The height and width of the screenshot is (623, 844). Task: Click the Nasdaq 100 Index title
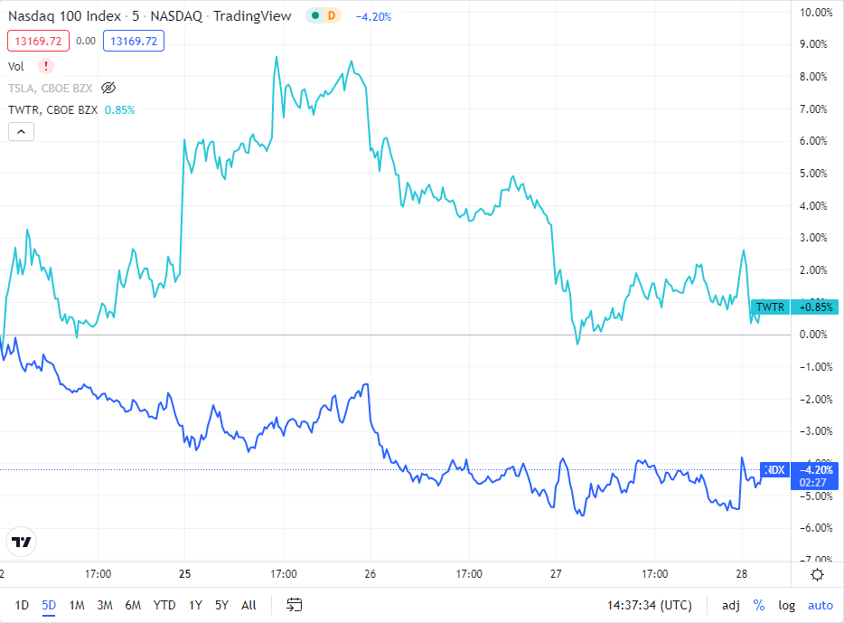click(x=61, y=16)
